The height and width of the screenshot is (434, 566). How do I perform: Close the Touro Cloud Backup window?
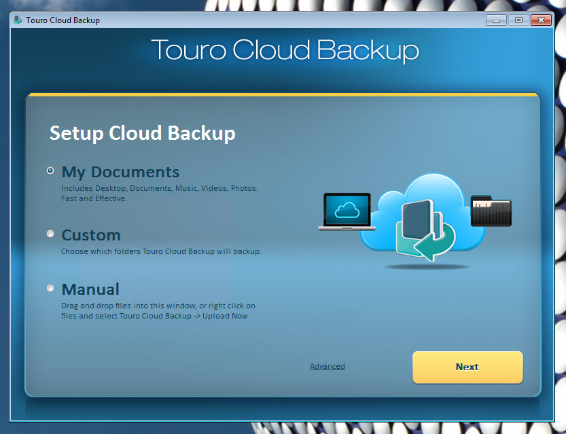pos(541,20)
